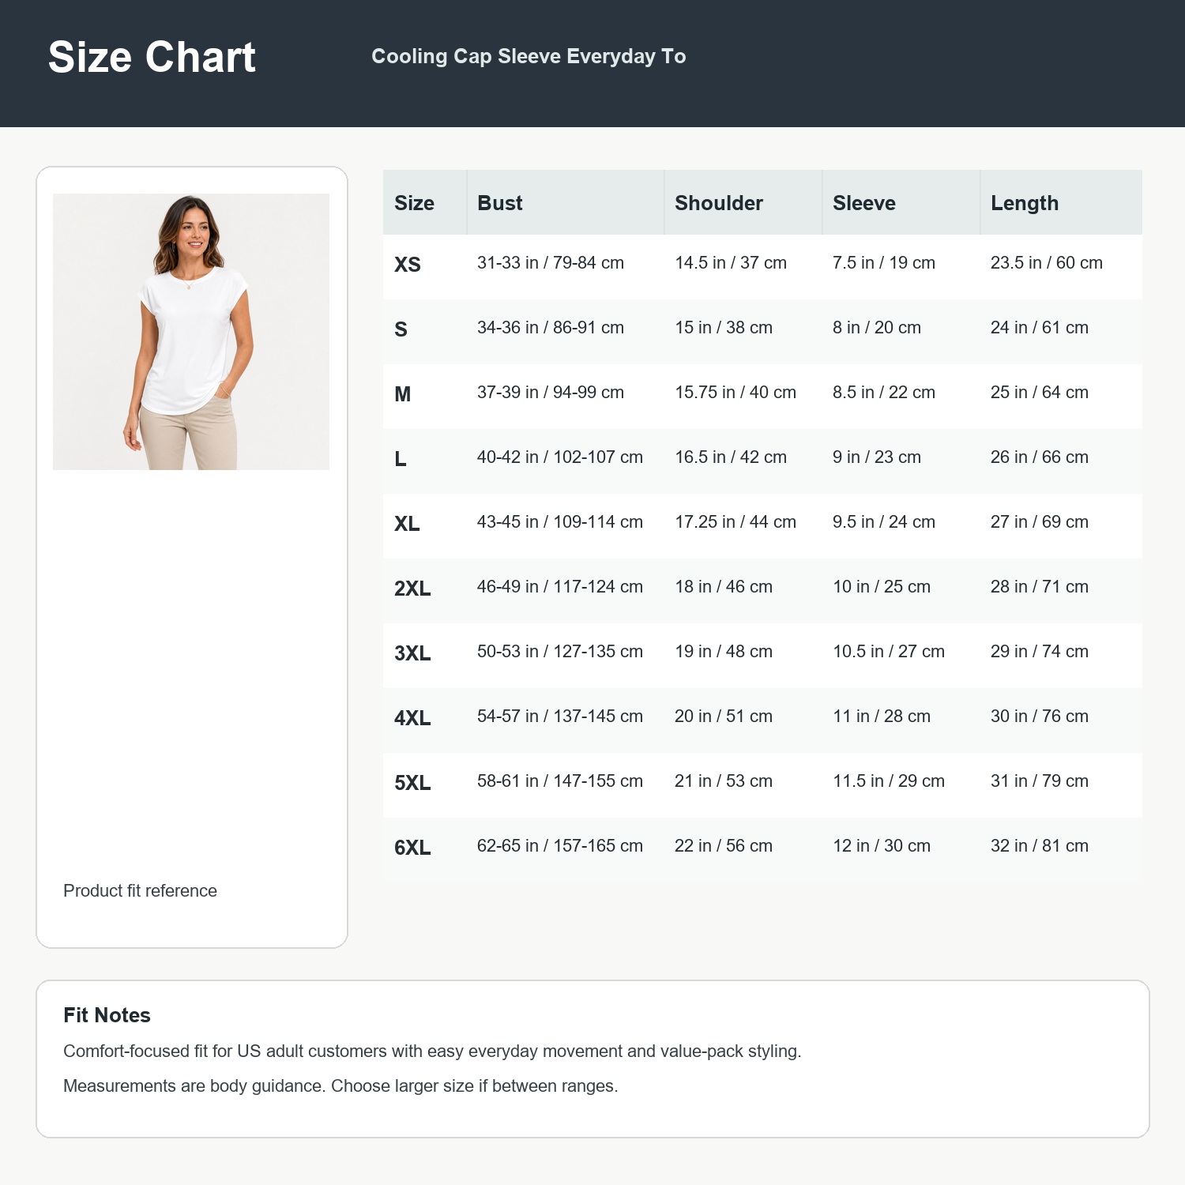Click the Fit Notes heading
The width and height of the screenshot is (1185, 1185).
tap(107, 1015)
